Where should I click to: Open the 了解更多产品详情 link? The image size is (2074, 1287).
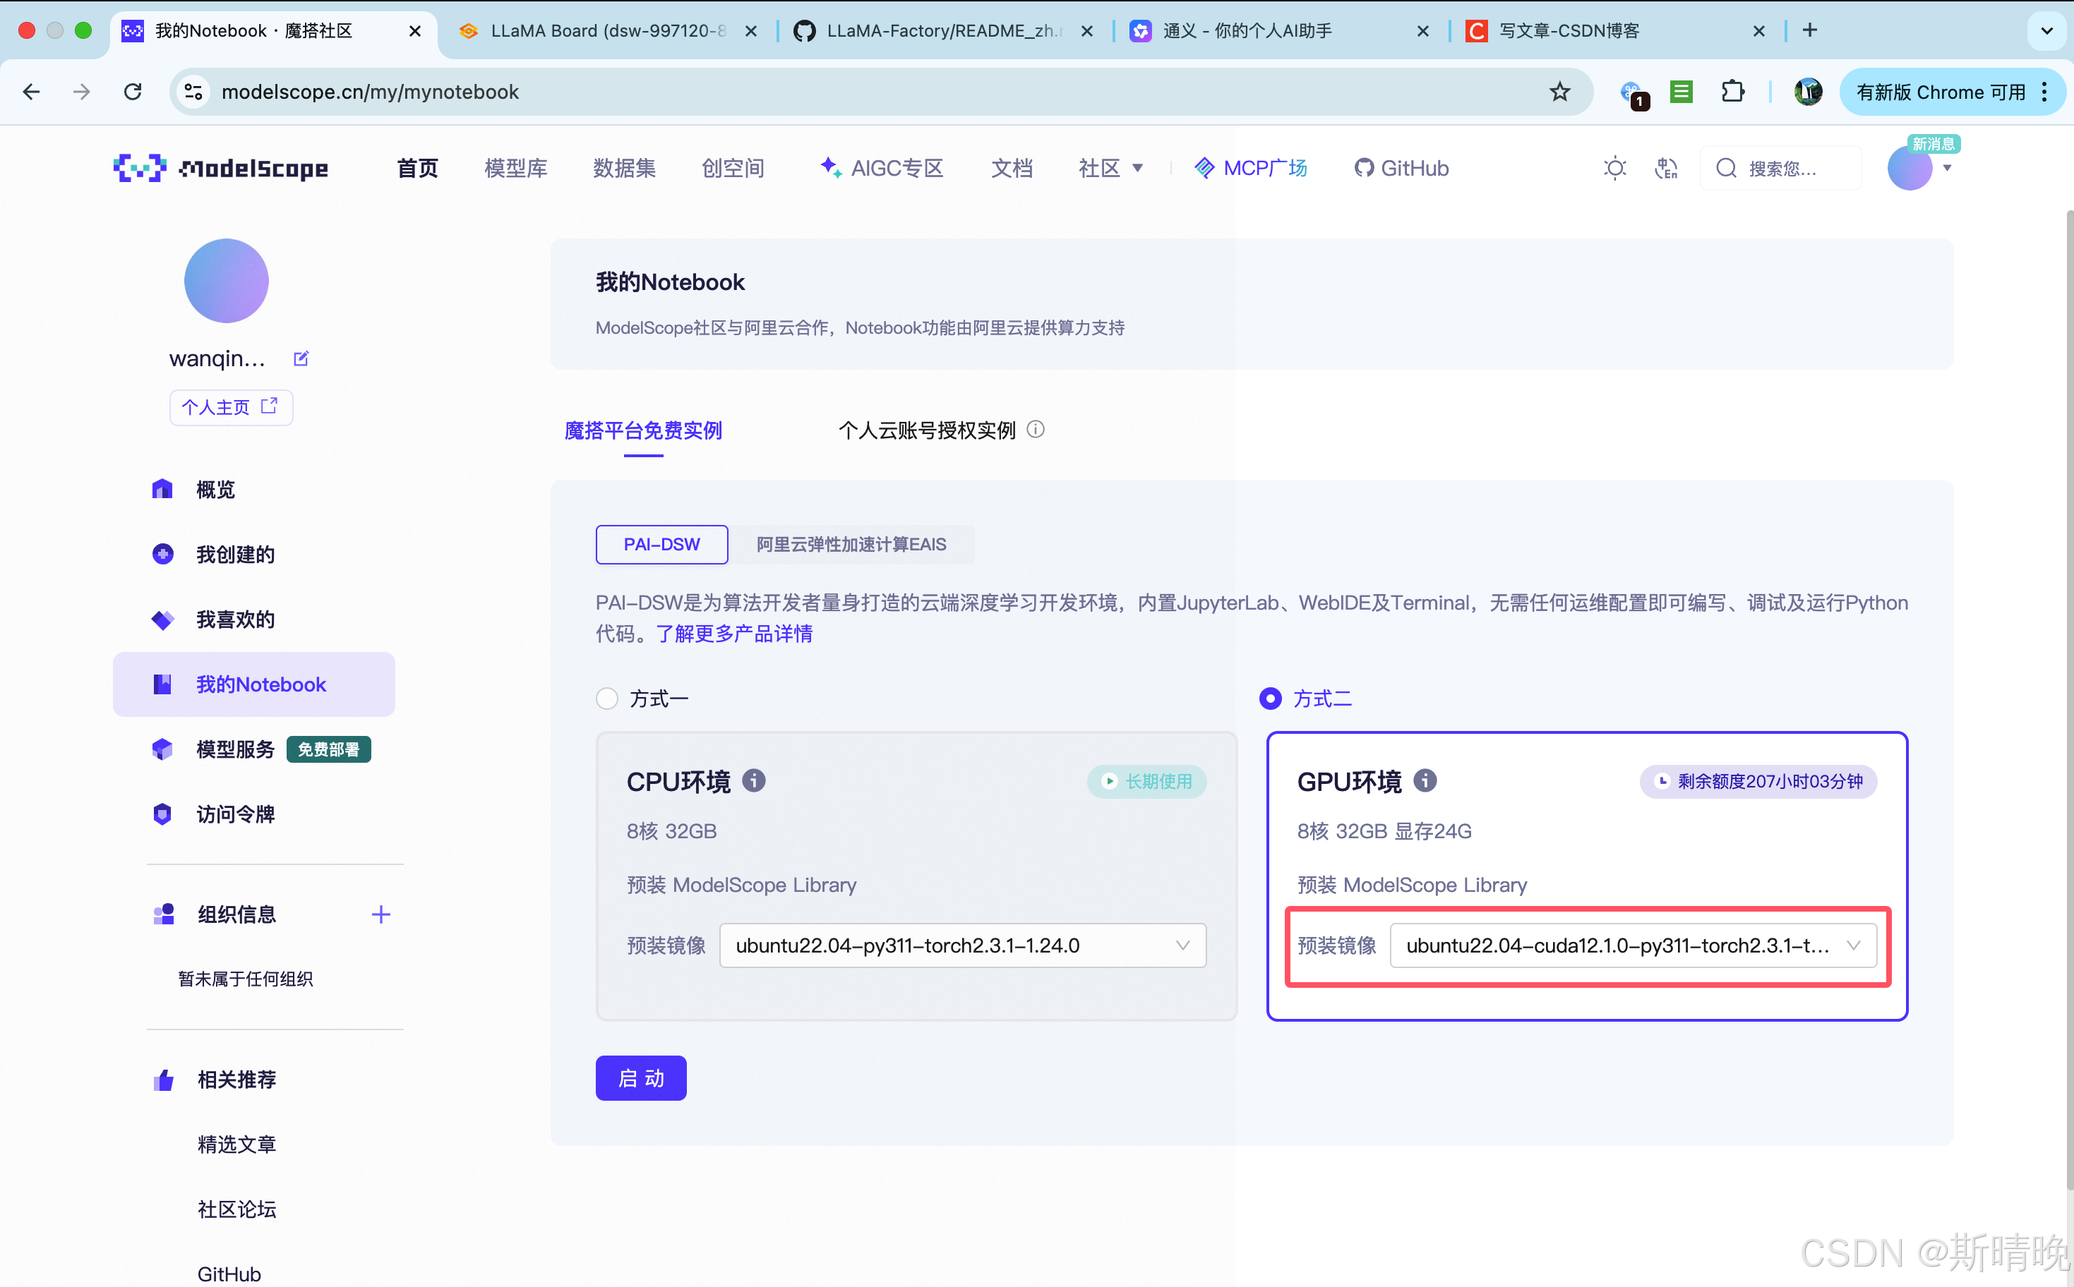734,634
